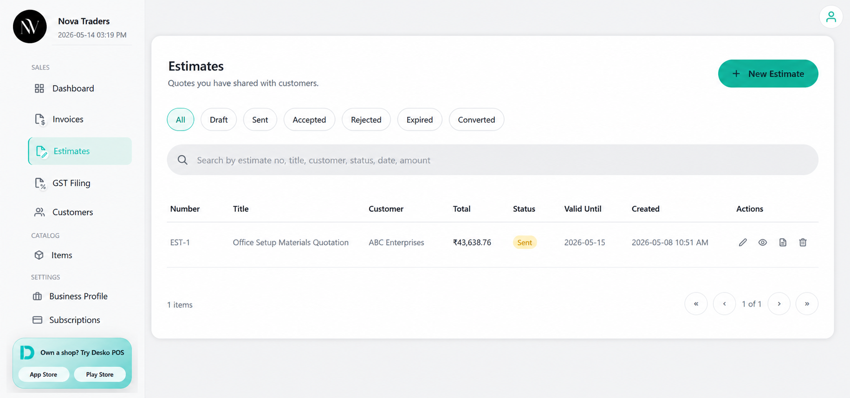Open the Estimates sidebar item
The height and width of the screenshot is (398, 850).
point(80,151)
